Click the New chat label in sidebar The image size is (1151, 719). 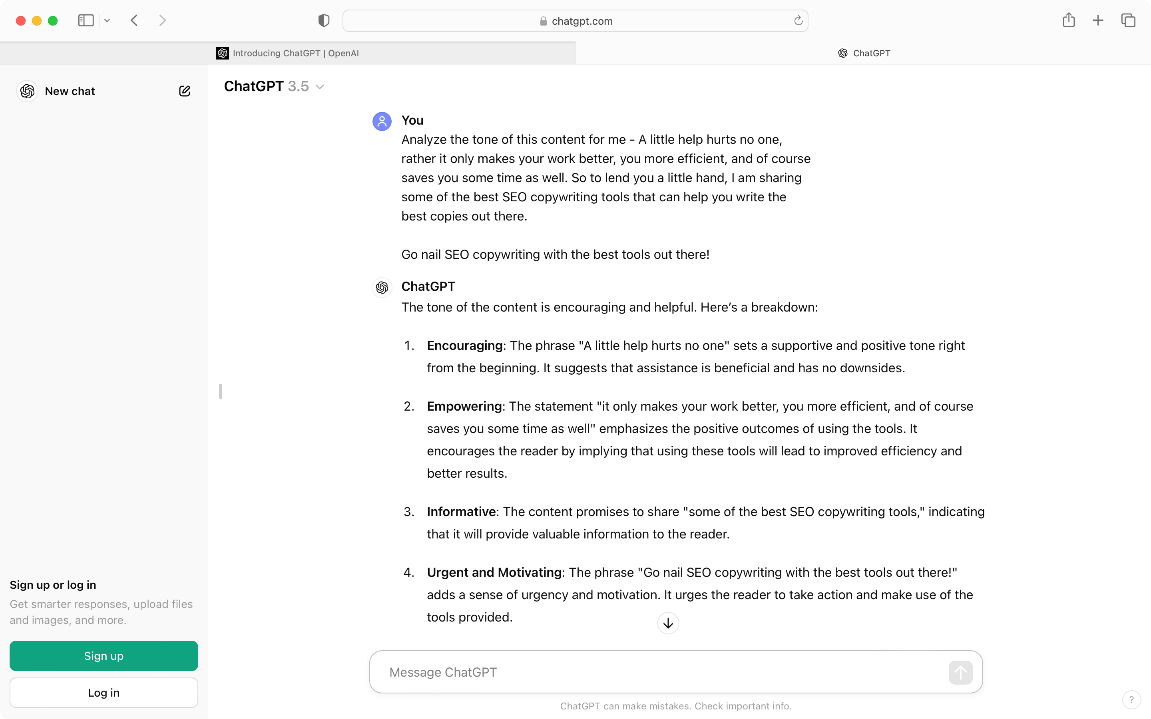(70, 91)
